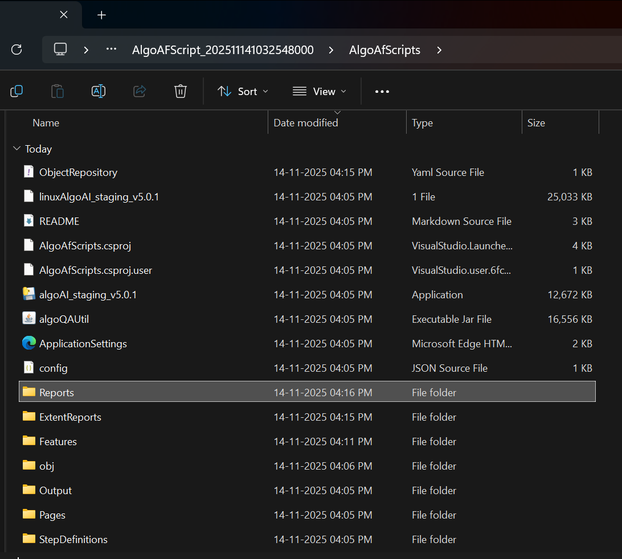Viewport: 622px width, 559px height.
Task: Click the README markdown file icon
Action: click(x=29, y=221)
